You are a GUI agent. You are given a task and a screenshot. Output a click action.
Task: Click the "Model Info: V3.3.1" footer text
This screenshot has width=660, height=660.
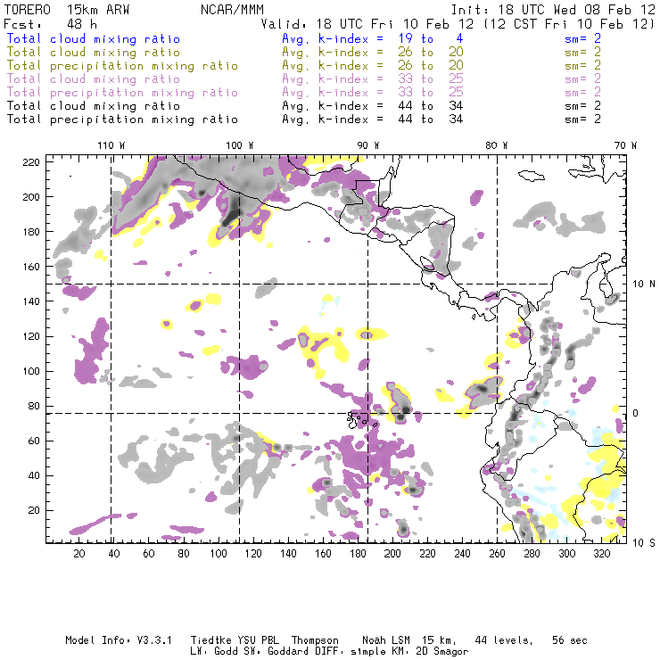pos(119,640)
